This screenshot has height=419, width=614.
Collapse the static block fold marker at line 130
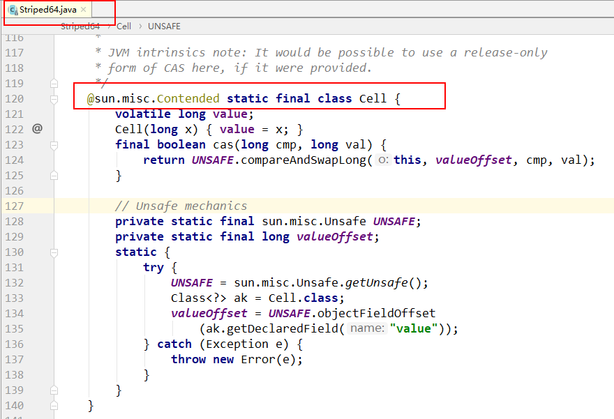pos(54,253)
